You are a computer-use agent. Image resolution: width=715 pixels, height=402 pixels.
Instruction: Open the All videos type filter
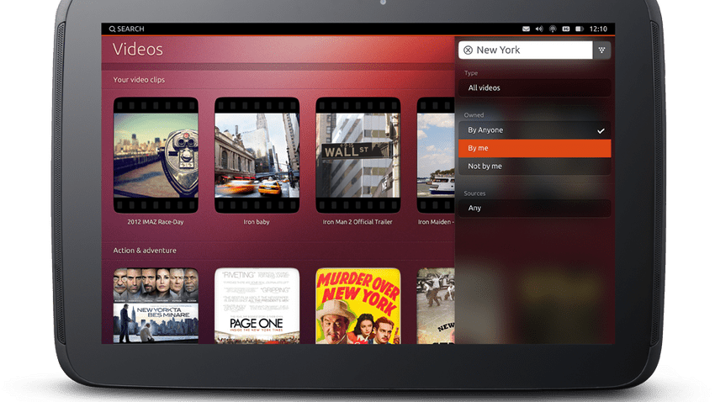pos(534,87)
